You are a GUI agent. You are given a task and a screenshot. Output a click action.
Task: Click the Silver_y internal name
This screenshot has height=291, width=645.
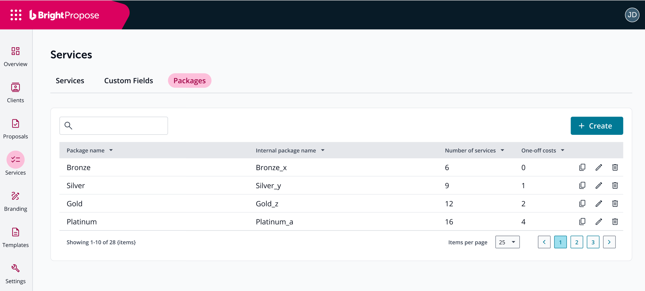tap(268, 186)
